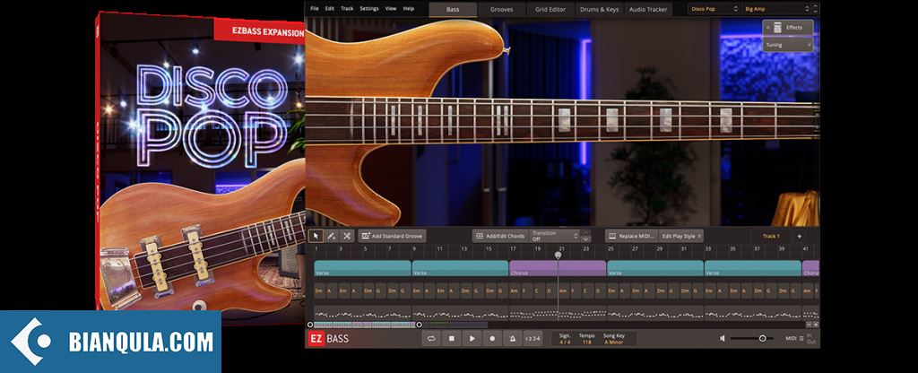Open the Help menu
The image size is (918, 373).
(x=408, y=9)
